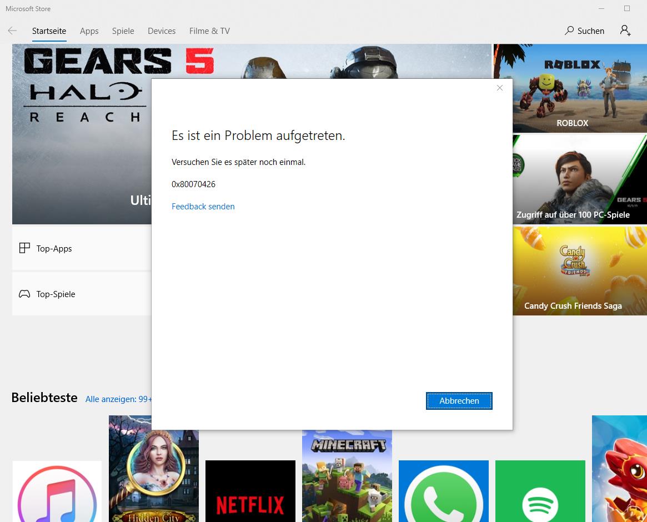Go back with the arrow icon
Image resolution: width=647 pixels, height=522 pixels.
12,31
